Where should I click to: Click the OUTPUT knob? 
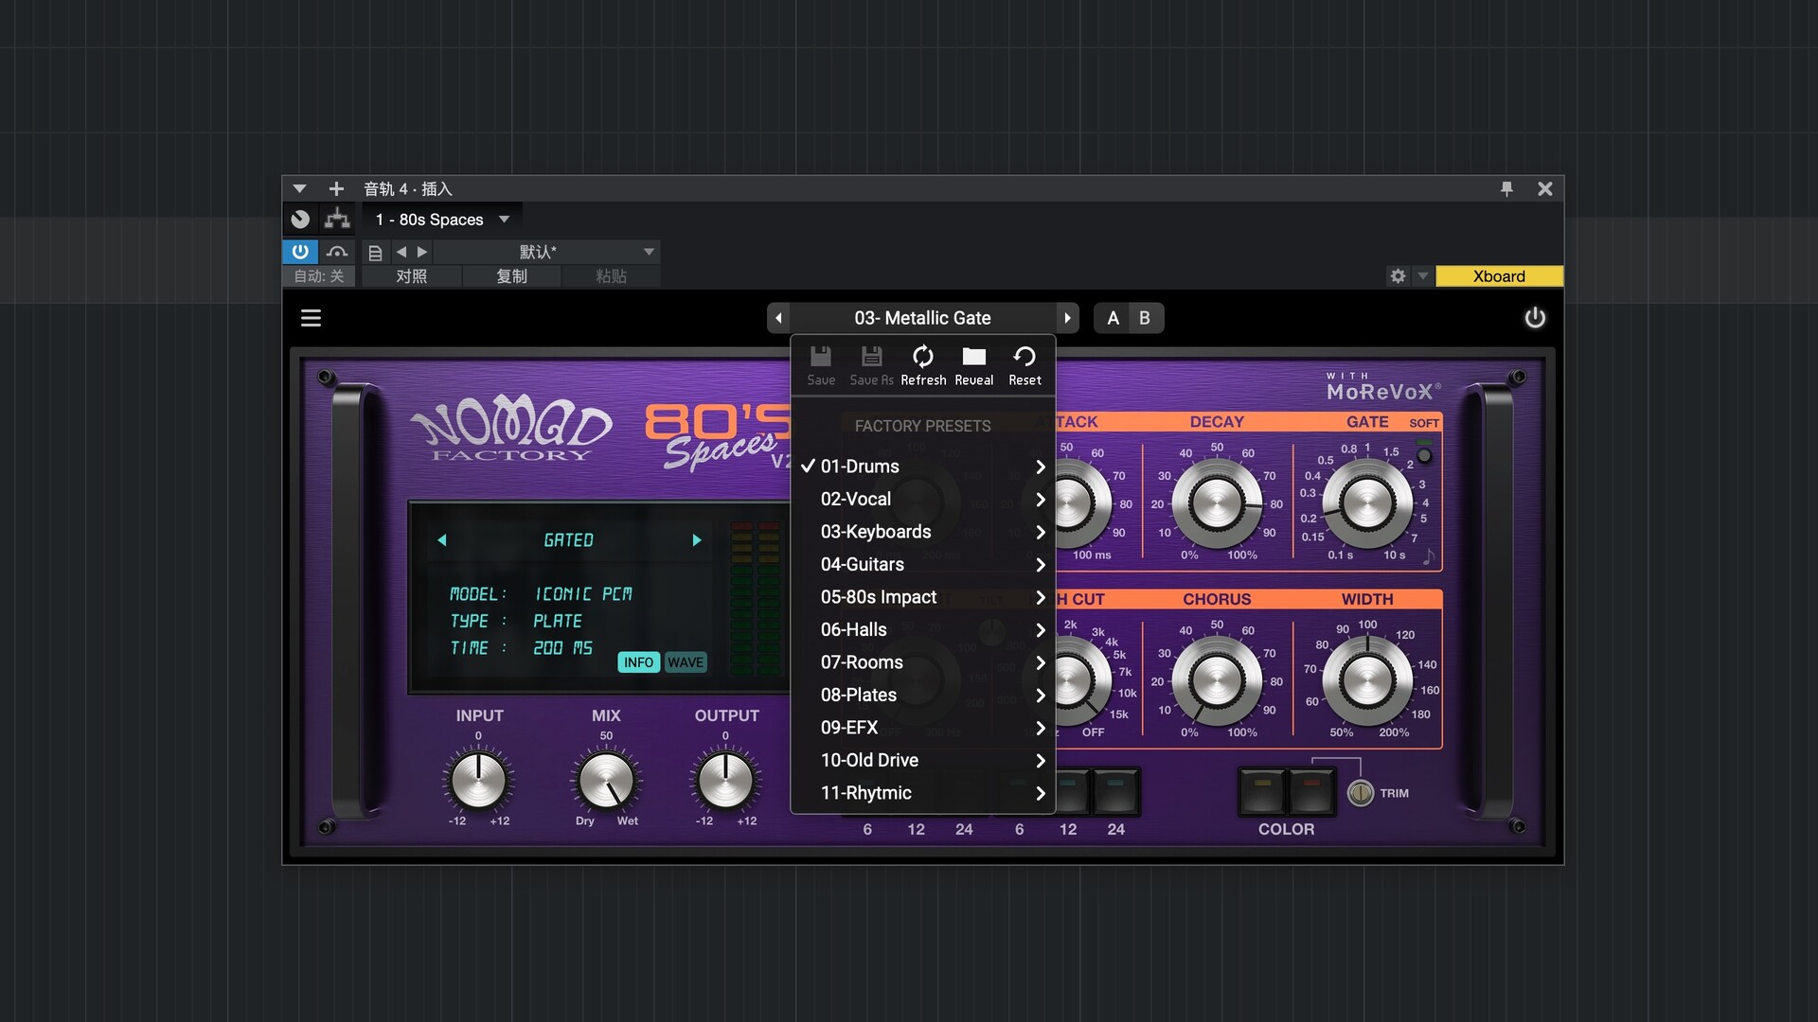pos(725,782)
